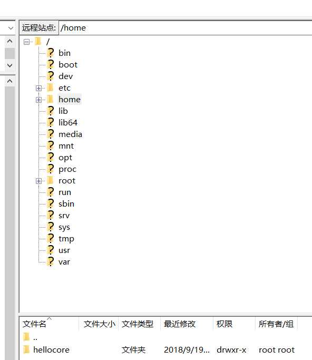
Task: Expand the home directory node
Action: pyautogui.click(x=38, y=100)
